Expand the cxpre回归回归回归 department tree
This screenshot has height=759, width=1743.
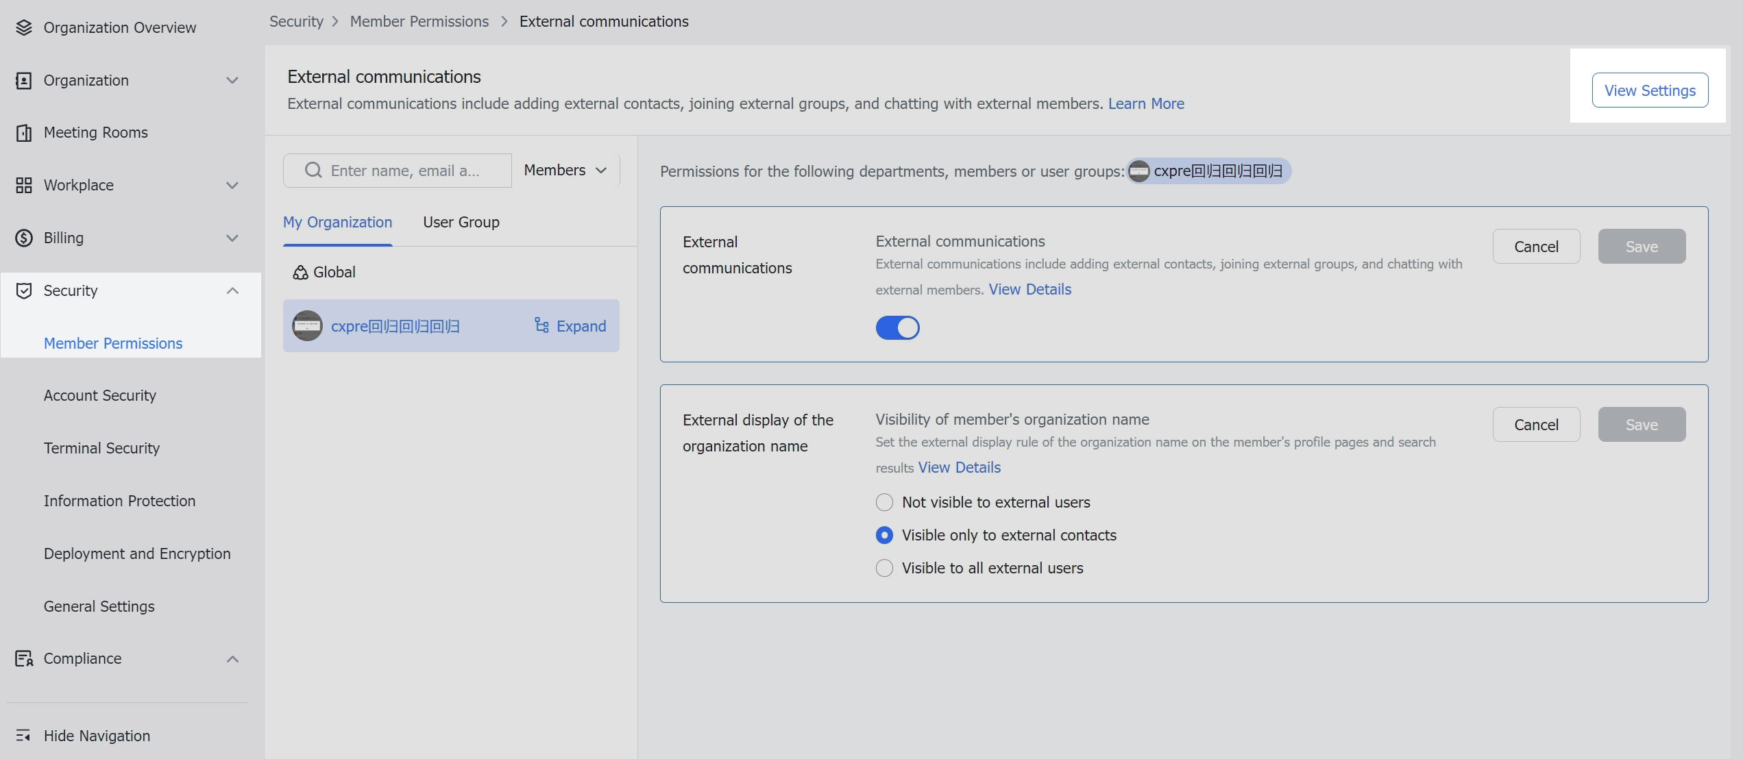570,326
